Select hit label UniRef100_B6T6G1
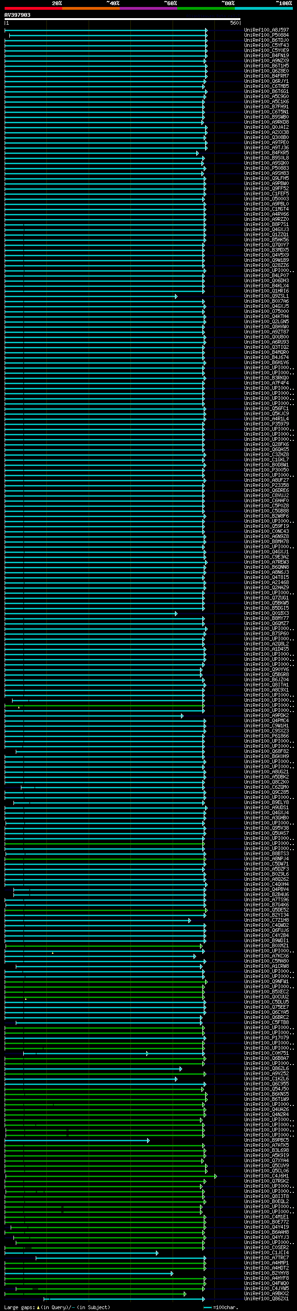The height and width of the screenshot is (1311, 297). point(266,91)
